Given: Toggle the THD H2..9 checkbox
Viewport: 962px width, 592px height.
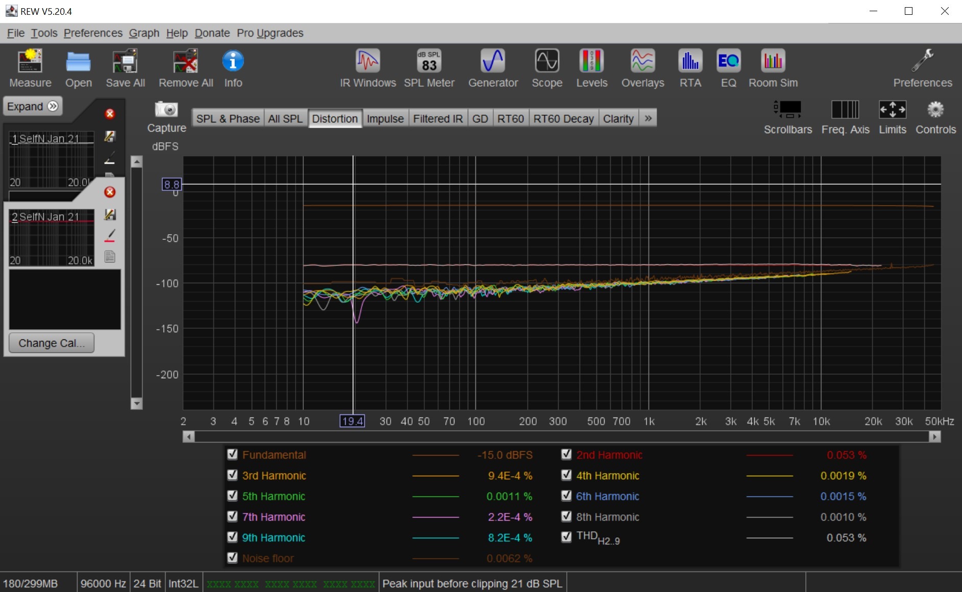Looking at the screenshot, I should click(x=566, y=537).
